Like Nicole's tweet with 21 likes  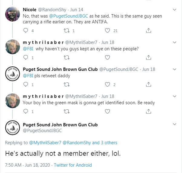[x=107, y=31]
